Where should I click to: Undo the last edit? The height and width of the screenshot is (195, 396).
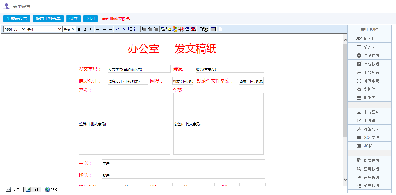(x=117, y=29)
